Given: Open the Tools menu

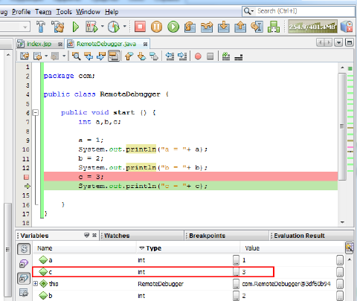Looking at the screenshot, I should 64,12.
